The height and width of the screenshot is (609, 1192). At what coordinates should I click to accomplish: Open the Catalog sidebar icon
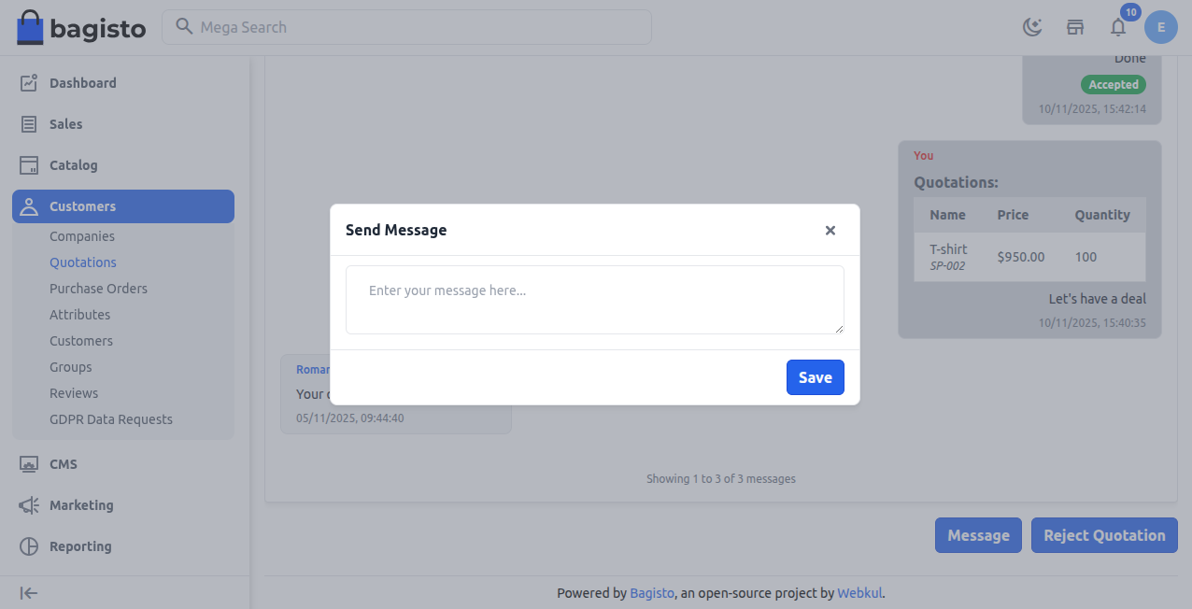coord(28,164)
